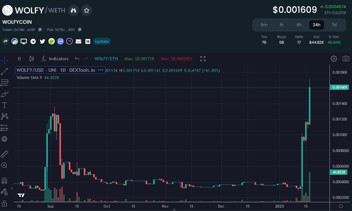Open the D chart interval dropdown
The image size is (352, 211).
pyautogui.click(x=19, y=59)
